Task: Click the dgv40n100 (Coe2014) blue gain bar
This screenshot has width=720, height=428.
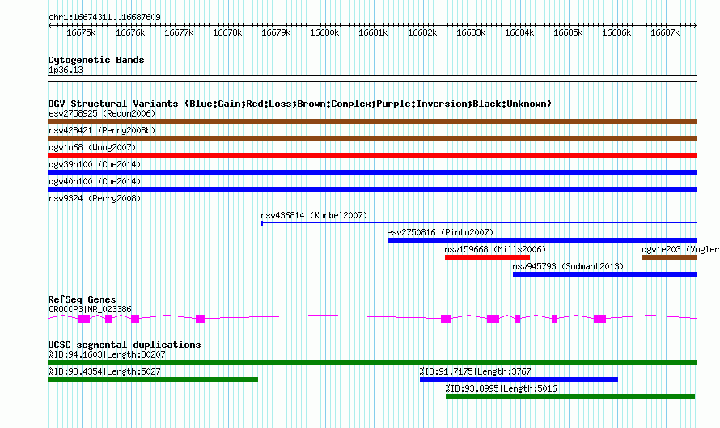Action: [372, 189]
